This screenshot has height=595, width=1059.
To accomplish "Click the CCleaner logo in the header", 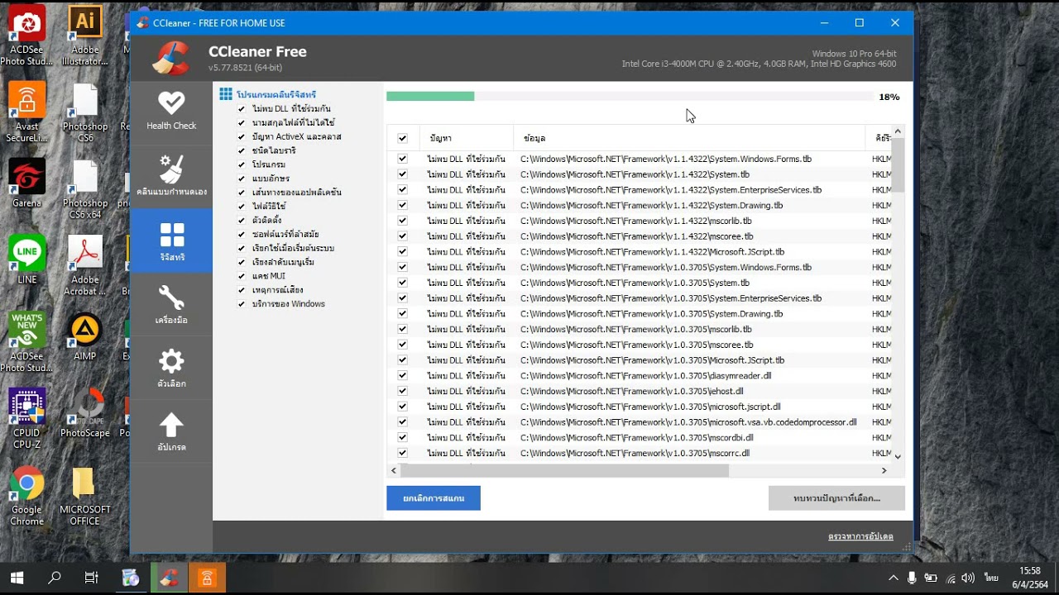I will click(171, 58).
